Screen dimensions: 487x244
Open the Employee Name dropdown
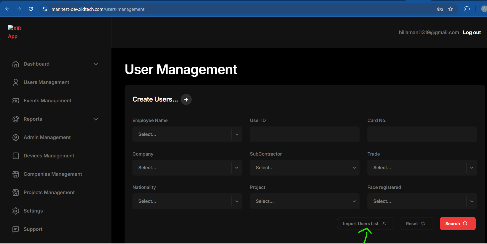click(x=187, y=134)
